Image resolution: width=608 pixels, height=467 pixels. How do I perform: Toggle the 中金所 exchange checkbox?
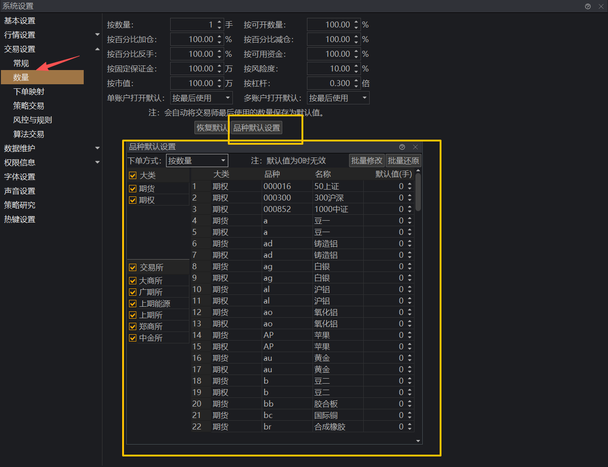point(133,338)
